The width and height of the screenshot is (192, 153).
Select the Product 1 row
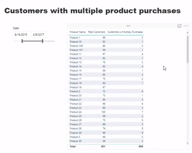tap(106, 37)
